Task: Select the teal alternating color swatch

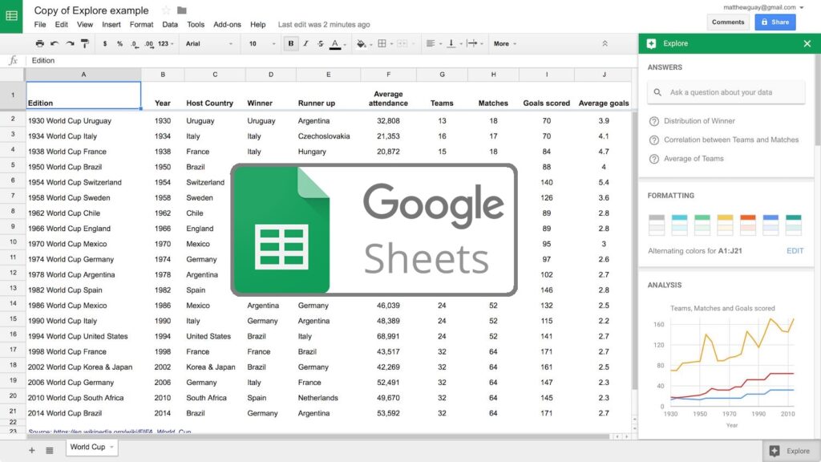Action: (x=794, y=225)
